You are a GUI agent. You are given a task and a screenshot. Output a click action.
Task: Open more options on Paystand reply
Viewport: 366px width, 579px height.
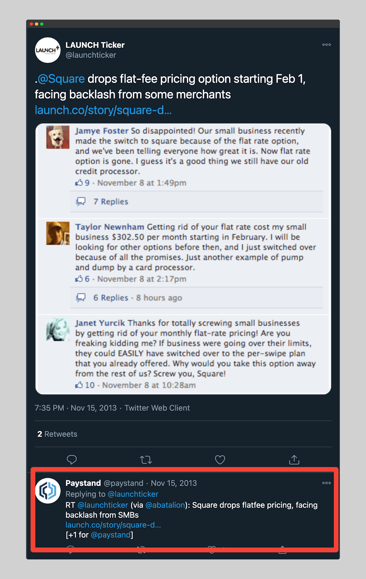[x=327, y=483]
